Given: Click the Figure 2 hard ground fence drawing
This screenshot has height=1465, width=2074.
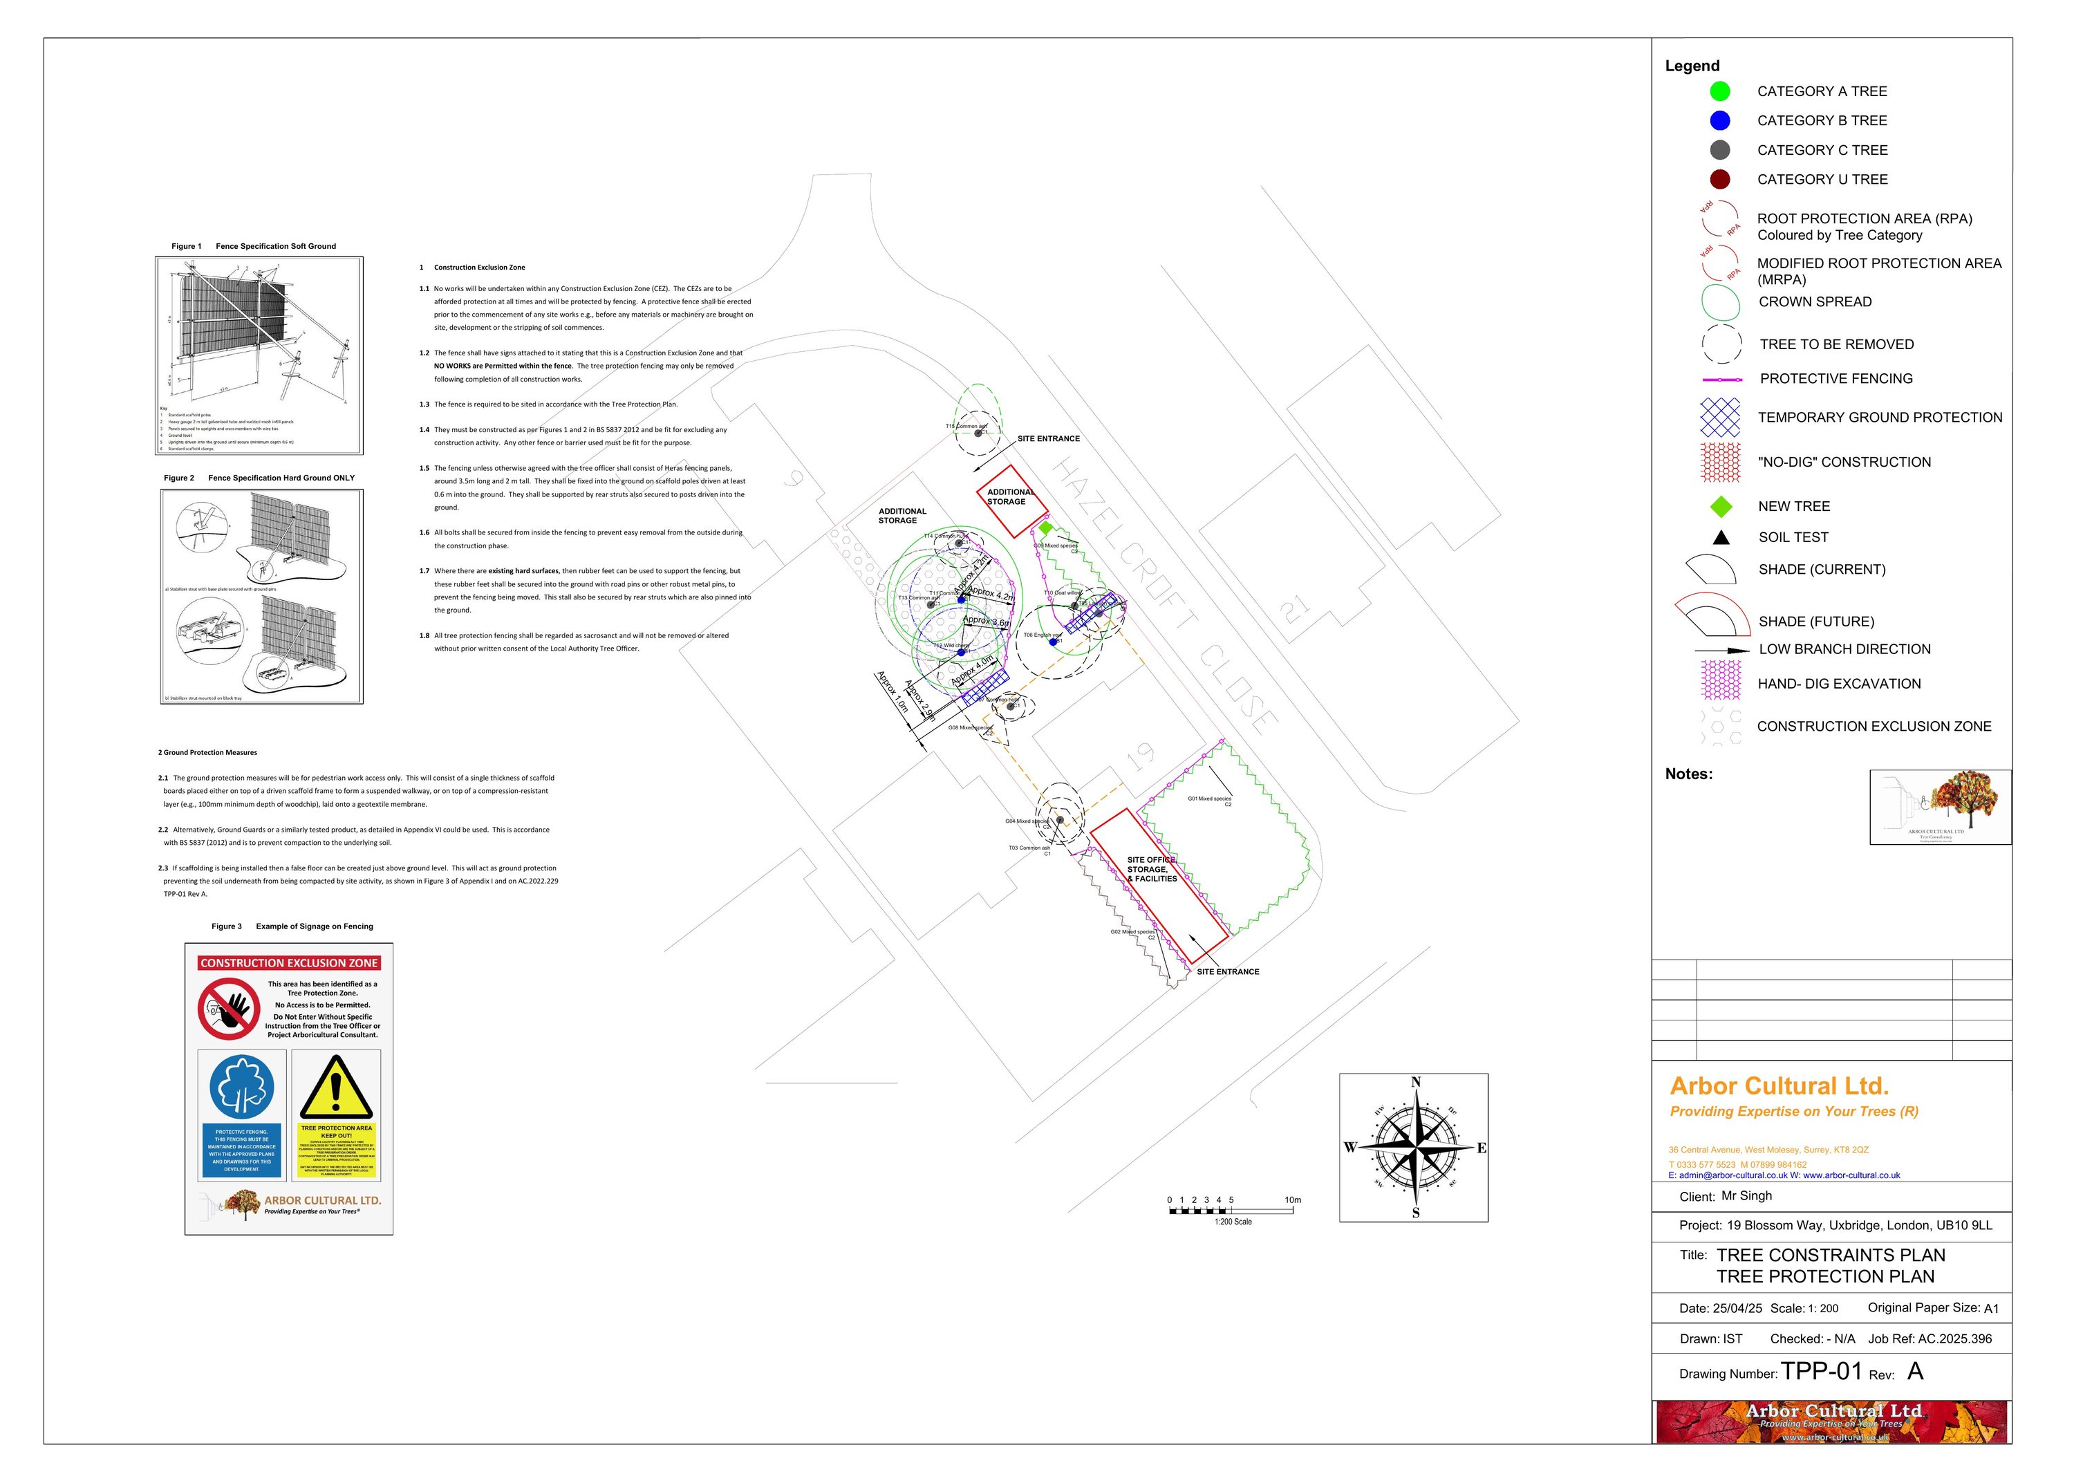Looking at the screenshot, I should (262, 596).
